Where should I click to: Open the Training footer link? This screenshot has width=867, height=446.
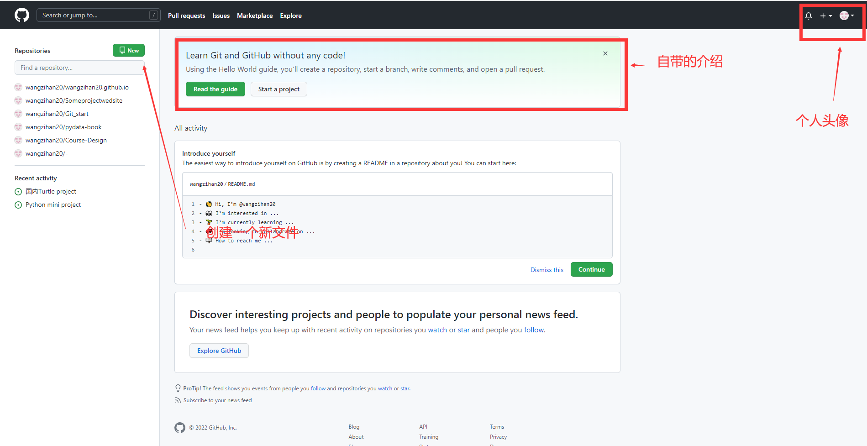429,437
